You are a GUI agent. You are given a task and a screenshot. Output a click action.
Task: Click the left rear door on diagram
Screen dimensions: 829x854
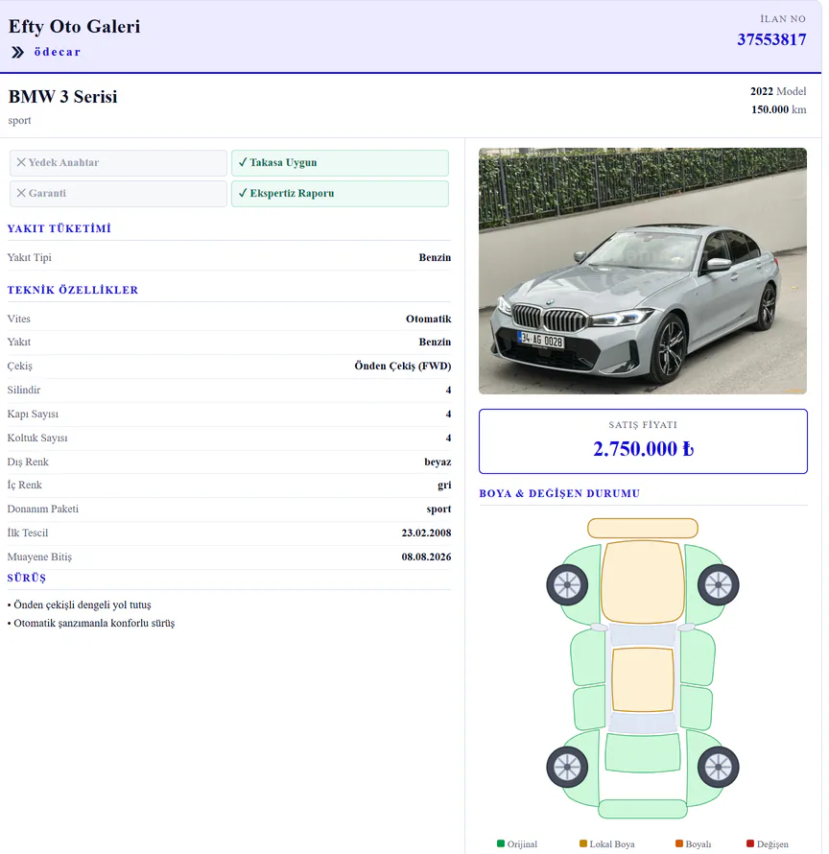(x=589, y=707)
